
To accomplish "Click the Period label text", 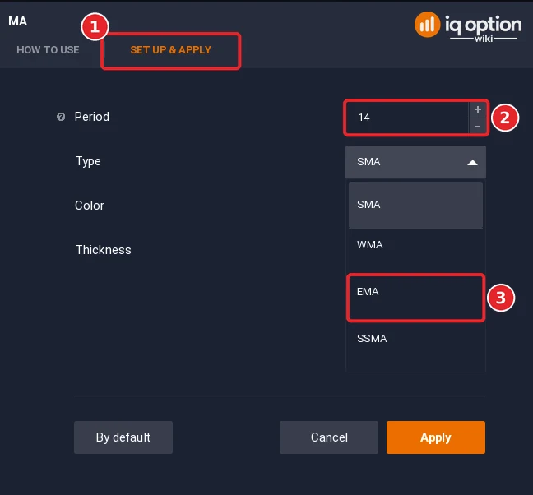I will point(92,117).
